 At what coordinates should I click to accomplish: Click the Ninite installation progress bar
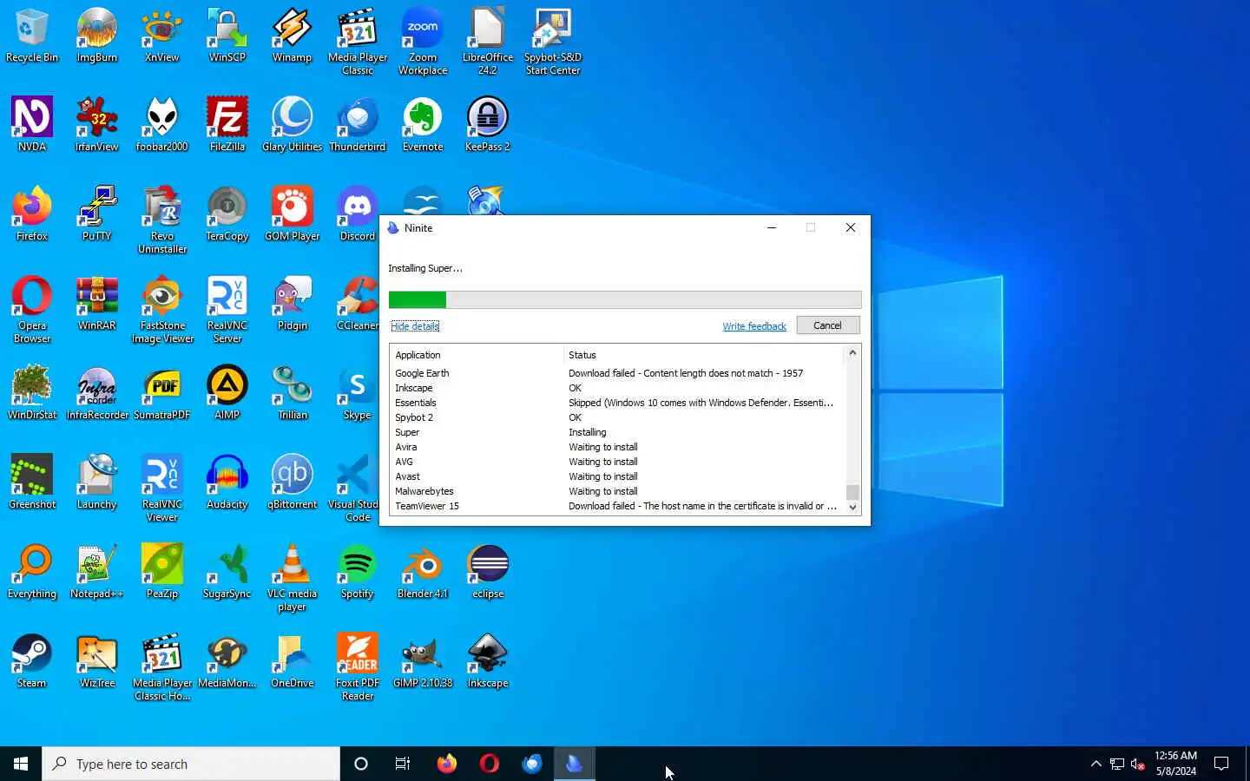pyautogui.click(x=625, y=300)
